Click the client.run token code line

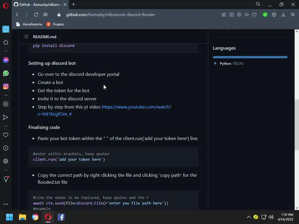[69, 160]
